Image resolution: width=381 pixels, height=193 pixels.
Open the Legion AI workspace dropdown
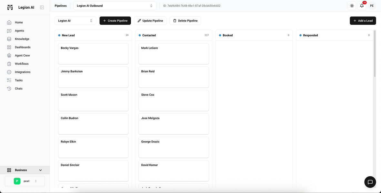click(75, 21)
